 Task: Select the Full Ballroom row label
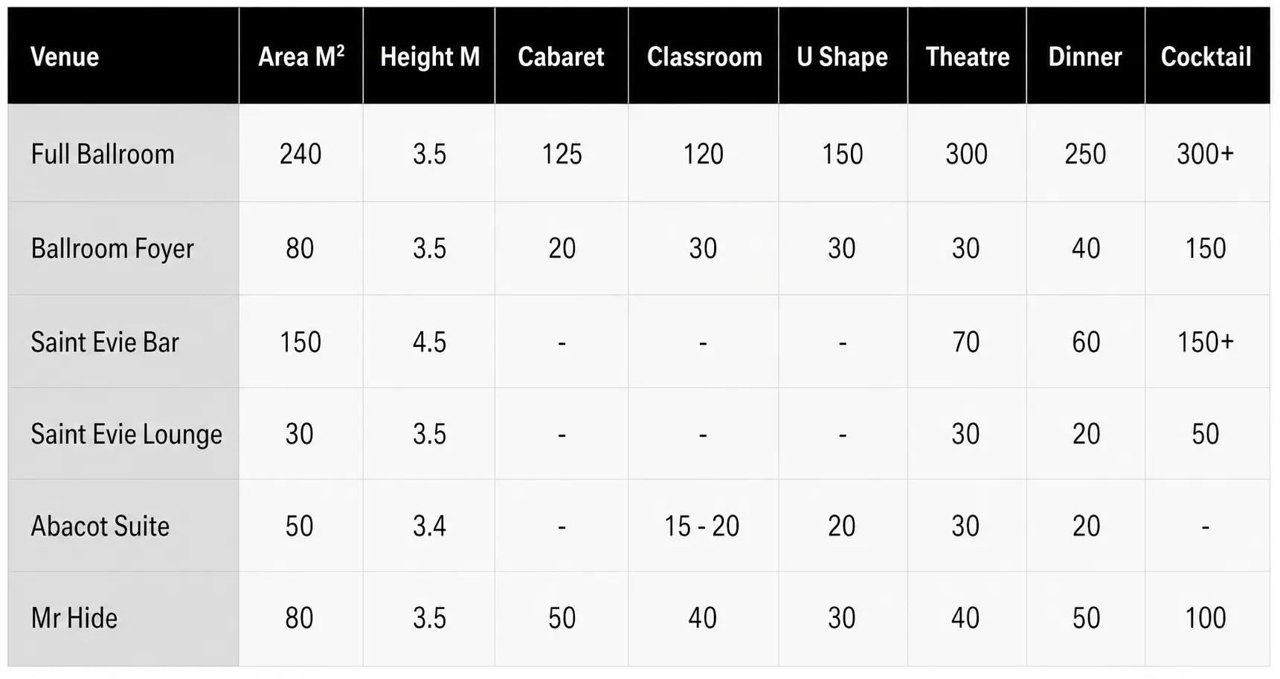point(103,154)
